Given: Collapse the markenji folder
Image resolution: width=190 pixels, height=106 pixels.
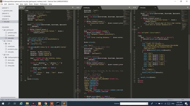Looking at the screenshot, I should coord(2,41).
